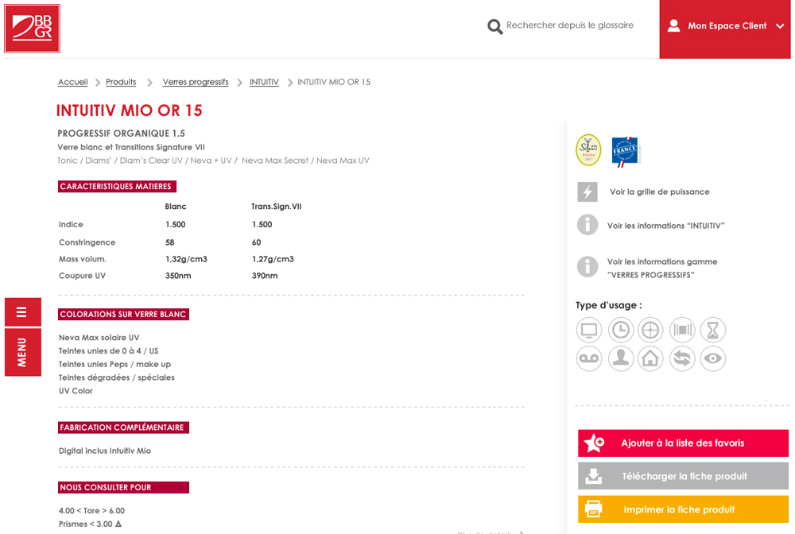Screen dimensions: 795x534
Task: Open the vertical MENU tab
Action: 23,352
